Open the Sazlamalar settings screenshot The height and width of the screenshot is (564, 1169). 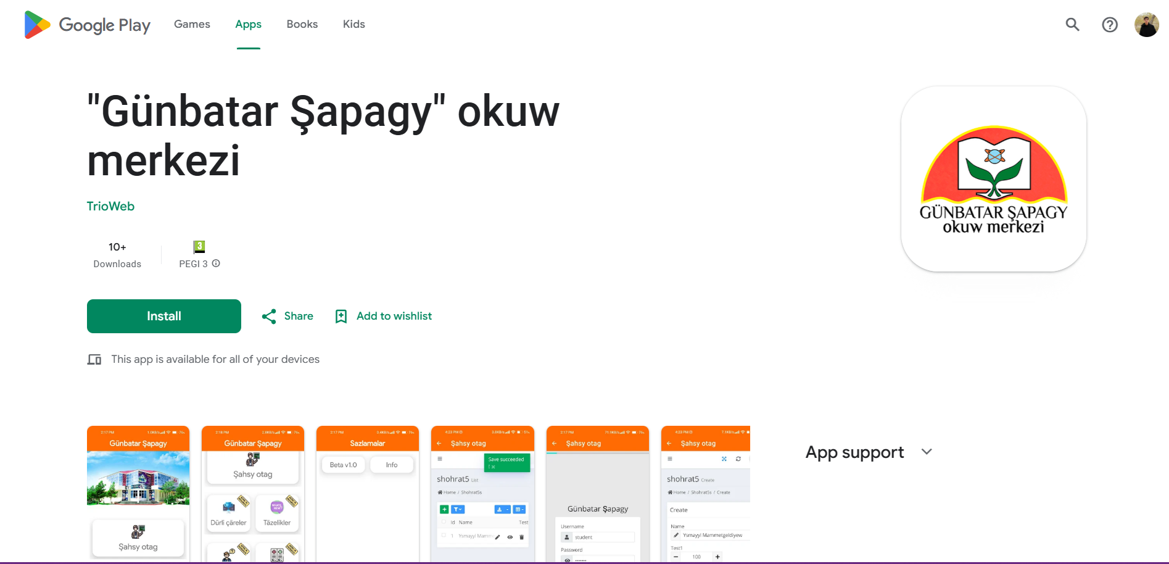368,494
